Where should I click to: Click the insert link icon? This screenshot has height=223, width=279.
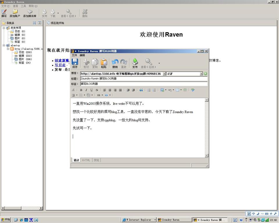click(x=170, y=90)
